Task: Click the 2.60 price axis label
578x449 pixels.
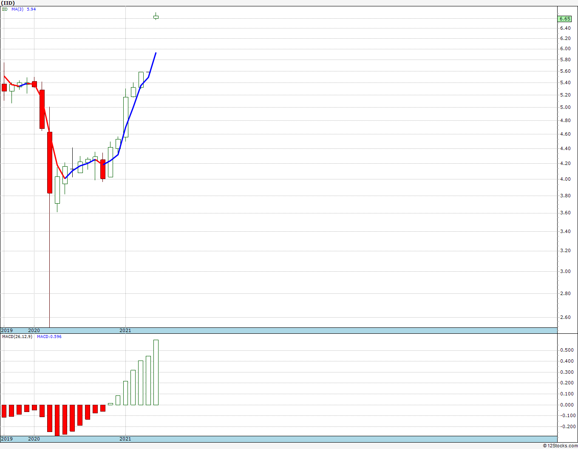Action: pos(565,318)
